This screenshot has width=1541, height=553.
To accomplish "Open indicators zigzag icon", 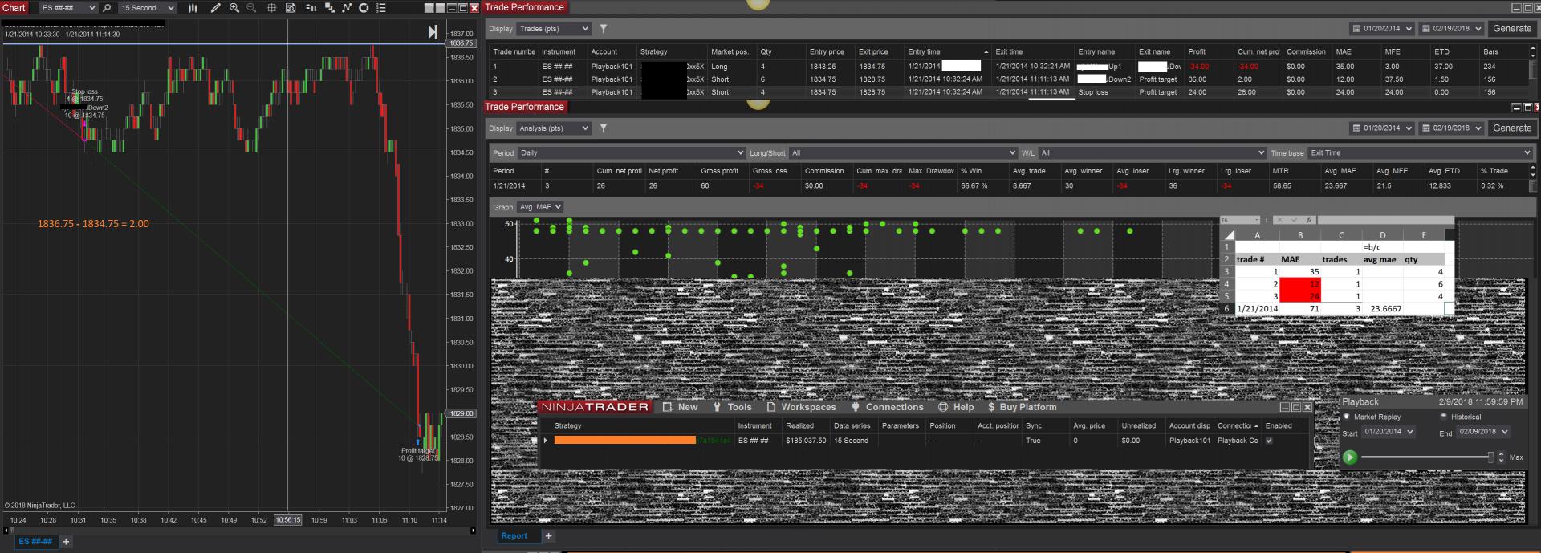I will coord(347,8).
